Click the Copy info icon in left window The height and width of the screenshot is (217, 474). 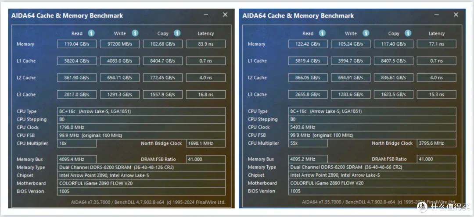tap(177, 33)
